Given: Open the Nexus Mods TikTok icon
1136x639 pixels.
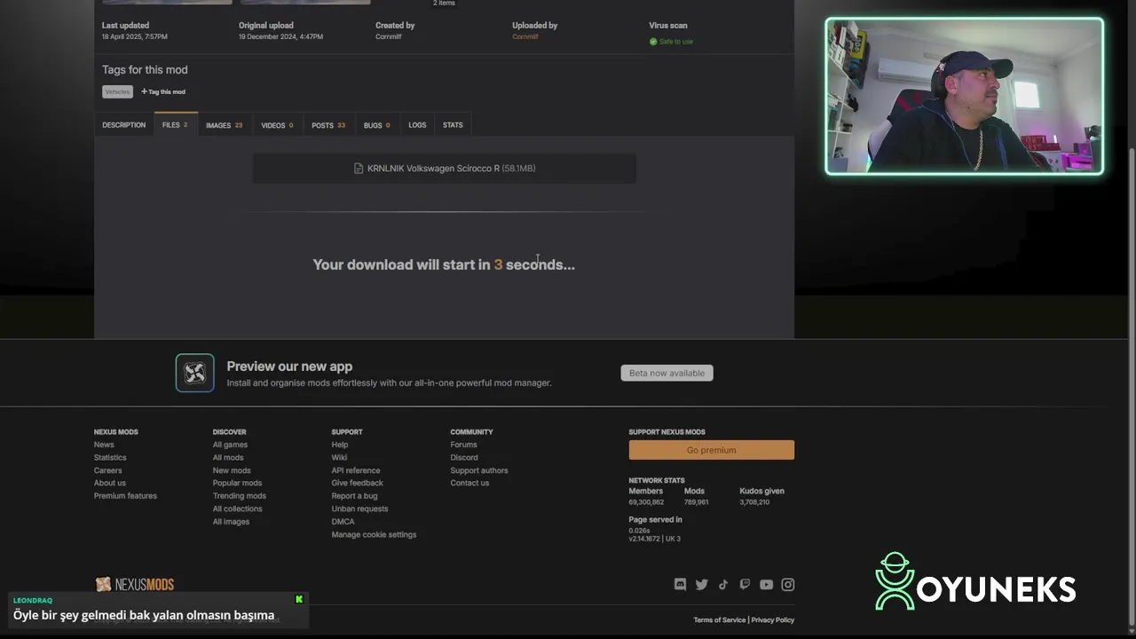Looking at the screenshot, I should (x=723, y=584).
